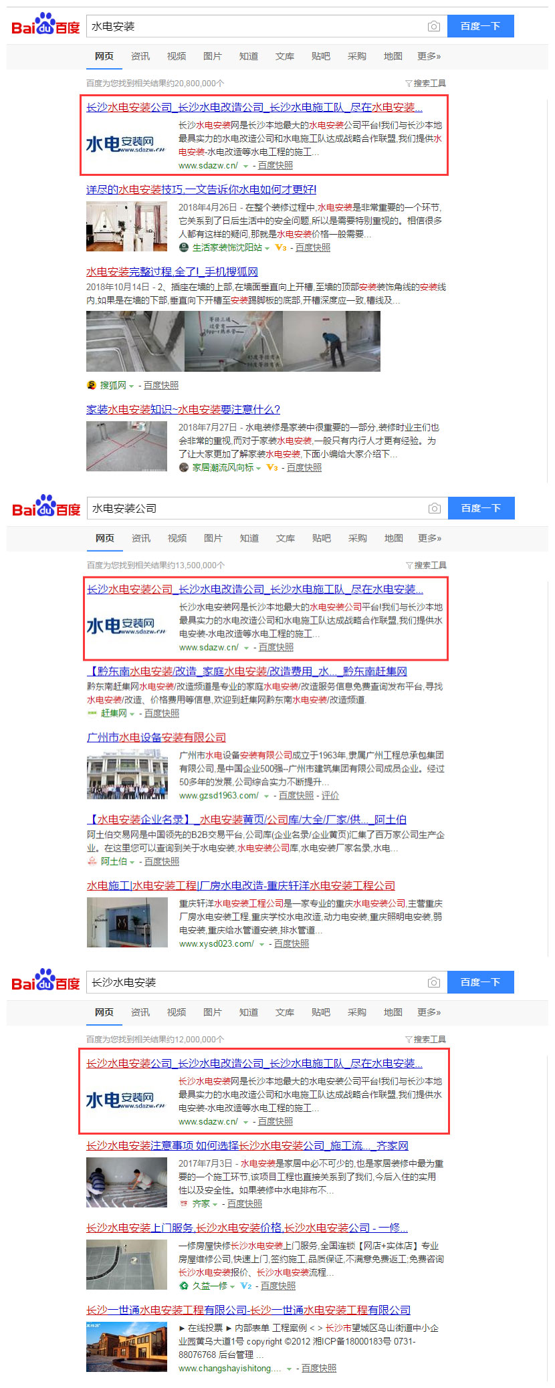
Task: Click Baidu logo beside 水电安装公司 query
Action: coord(46,506)
